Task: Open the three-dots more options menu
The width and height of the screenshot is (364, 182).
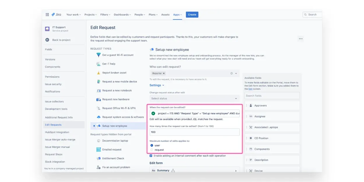Action: point(300,39)
